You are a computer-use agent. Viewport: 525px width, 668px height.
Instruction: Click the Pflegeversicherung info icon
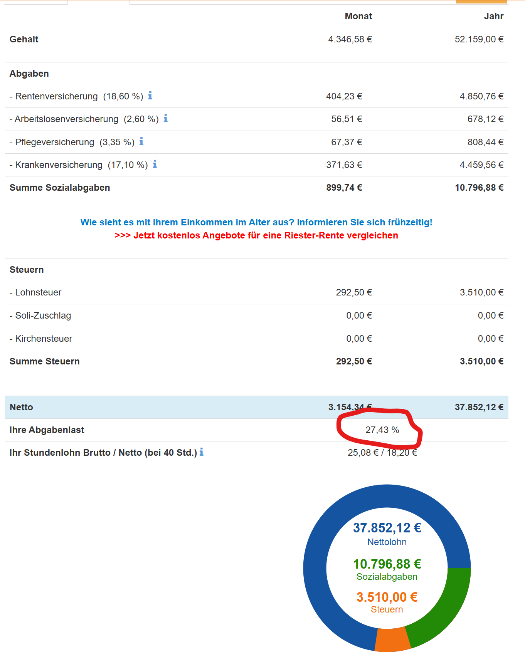pyautogui.click(x=141, y=141)
